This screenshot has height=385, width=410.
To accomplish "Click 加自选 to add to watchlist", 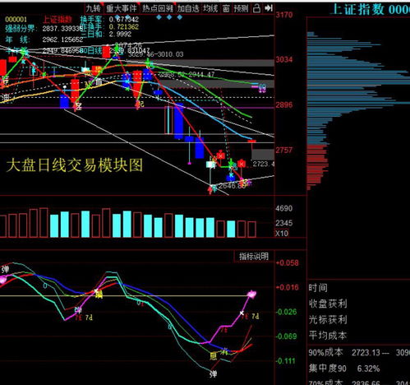I will click(x=188, y=8).
